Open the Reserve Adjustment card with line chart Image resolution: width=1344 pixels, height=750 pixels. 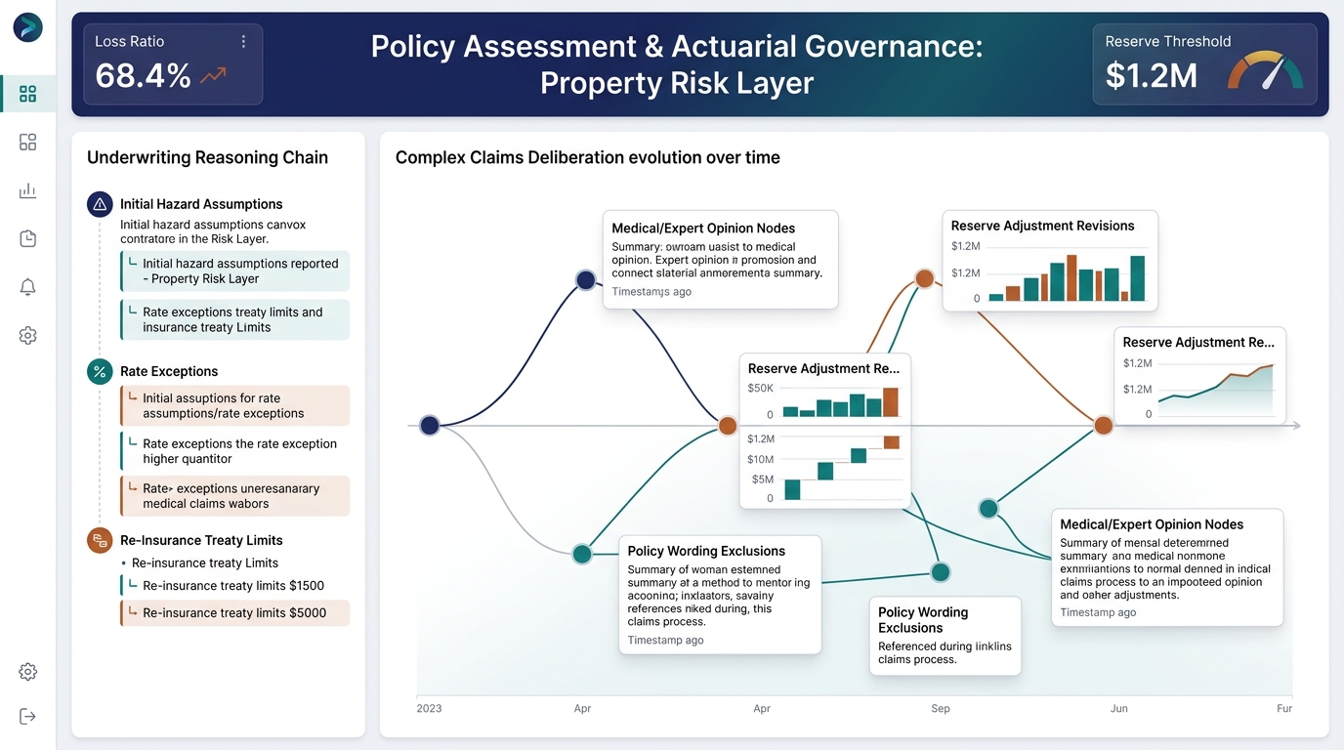[x=1200, y=378]
